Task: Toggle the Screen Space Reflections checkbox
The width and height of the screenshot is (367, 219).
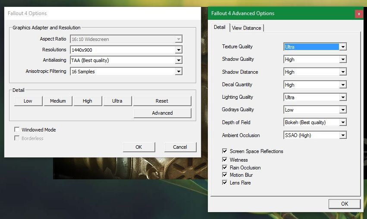Action: 225,151
